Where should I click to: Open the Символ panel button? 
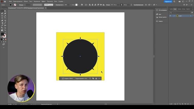pos(159,21)
